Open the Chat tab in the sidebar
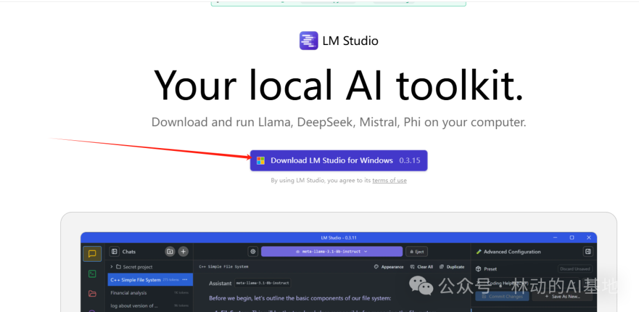 click(x=92, y=253)
